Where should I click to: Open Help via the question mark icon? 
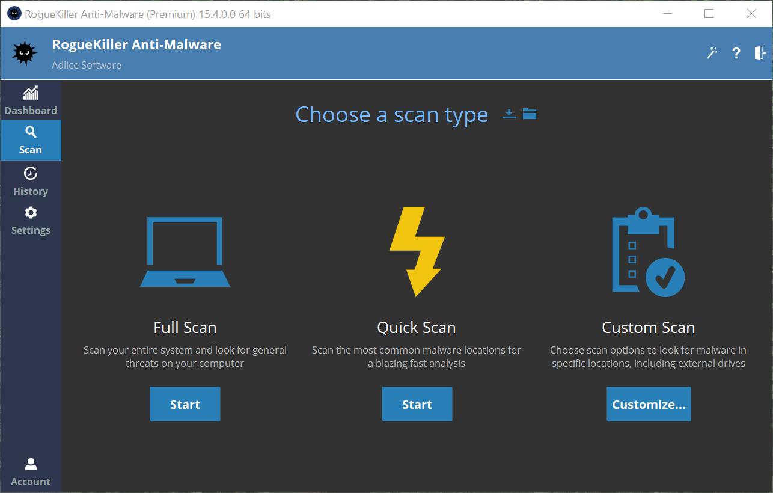pos(736,53)
